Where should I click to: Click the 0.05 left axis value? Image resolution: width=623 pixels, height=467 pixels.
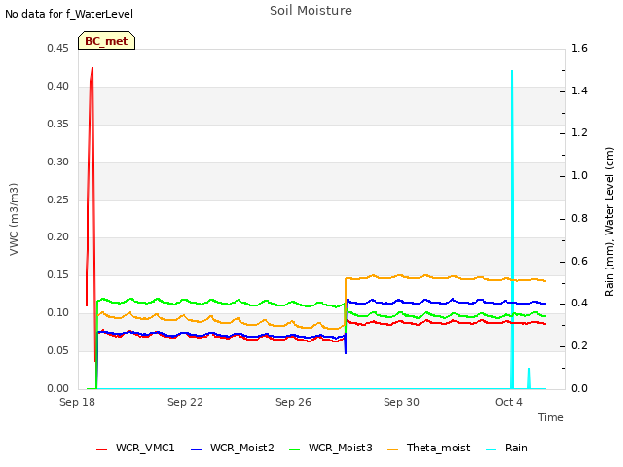pos(57,350)
